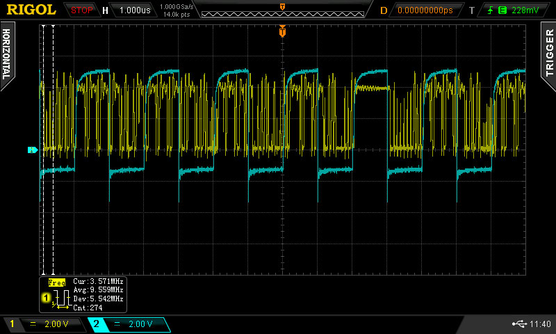Click the red STOP status indicator
556x334 pixels.
[x=81, y=10]
